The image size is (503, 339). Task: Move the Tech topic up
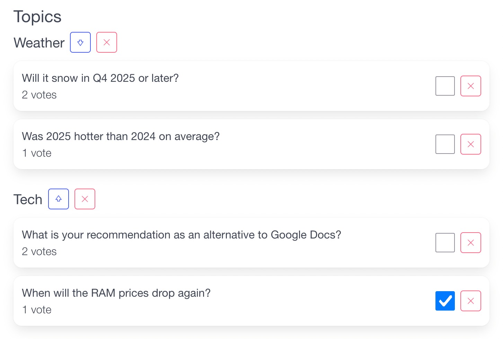coord(59,199)
